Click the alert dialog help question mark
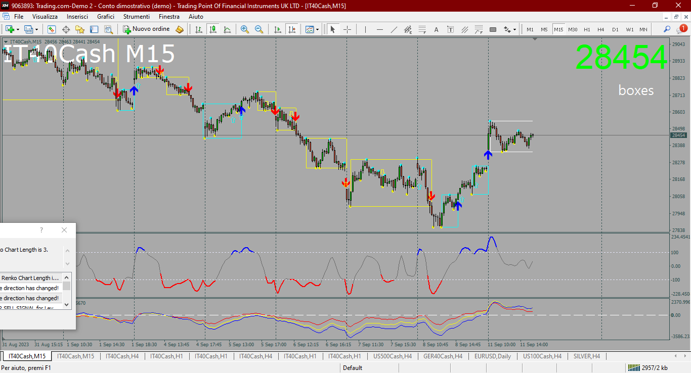The width and height of the screenshot is (691, 373). pos(41,230)
